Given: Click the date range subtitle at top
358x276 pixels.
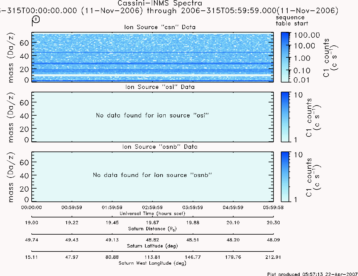Looking at the screenshot, I should [169, 11].
